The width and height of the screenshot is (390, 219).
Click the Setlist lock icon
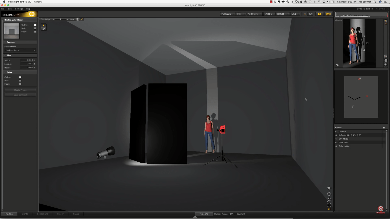(x=384, y=127)
